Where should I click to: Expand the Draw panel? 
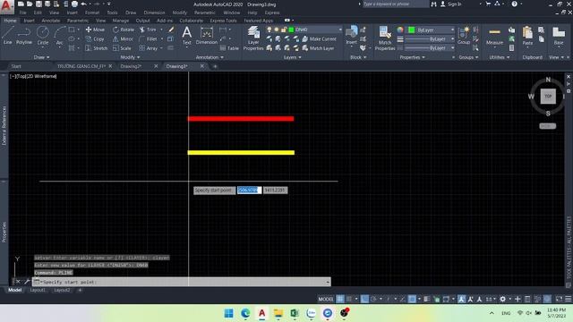click(x=41, y=57)
